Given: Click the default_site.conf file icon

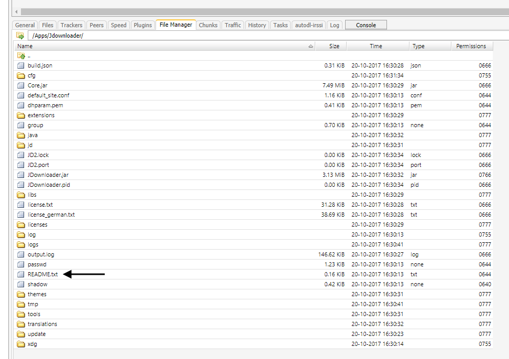Looking at the screenshot, I should pyautogui.click(x=21, y=95).
